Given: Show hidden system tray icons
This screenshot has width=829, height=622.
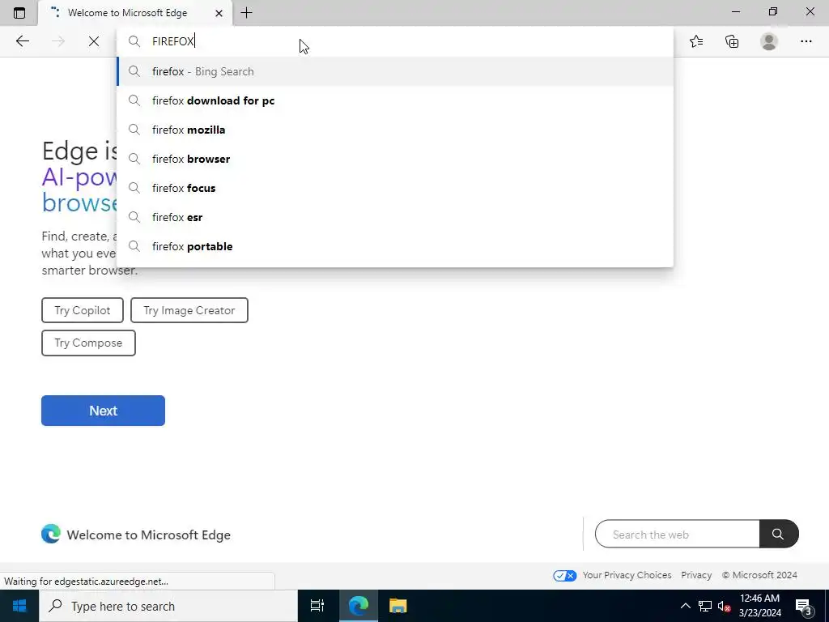Looking at the screenshot, I should (x=685, y=606).
